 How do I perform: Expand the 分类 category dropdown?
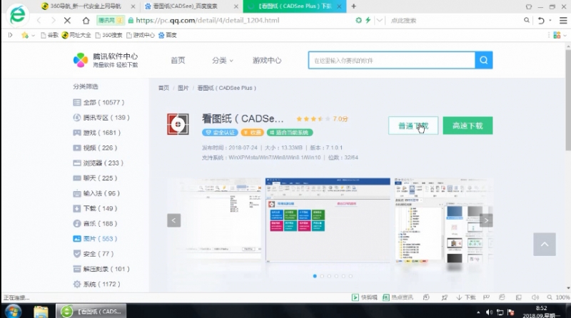pyautogui.click(x=223, y=61)
